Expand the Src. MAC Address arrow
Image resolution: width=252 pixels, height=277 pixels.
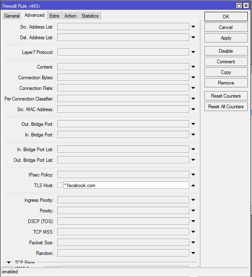point(193,109)
